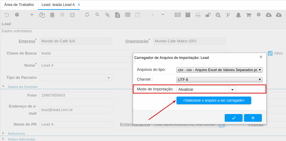Screen dimensions: 286x141
Task: Click the magnifier search records icon
Action: click(x=97, y=15)
